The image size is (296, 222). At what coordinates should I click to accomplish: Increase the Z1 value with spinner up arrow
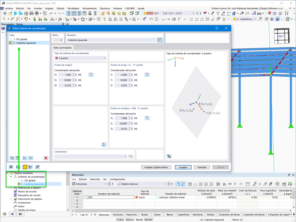[129, 85]
